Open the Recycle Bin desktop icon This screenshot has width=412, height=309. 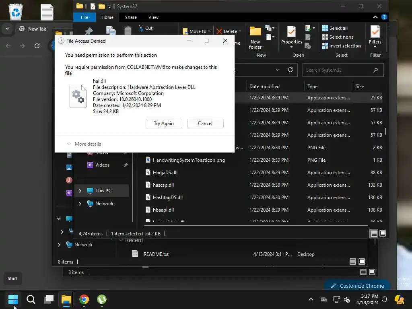tap(16, 12)
